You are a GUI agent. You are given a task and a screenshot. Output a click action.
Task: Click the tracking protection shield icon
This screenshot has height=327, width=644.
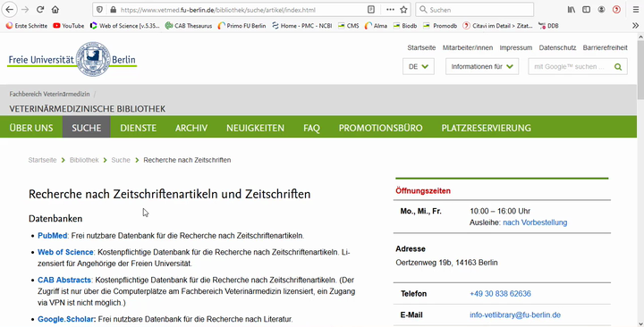tap(99, 10)
